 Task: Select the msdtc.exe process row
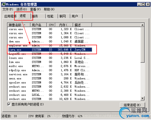[x=50, y=66]
